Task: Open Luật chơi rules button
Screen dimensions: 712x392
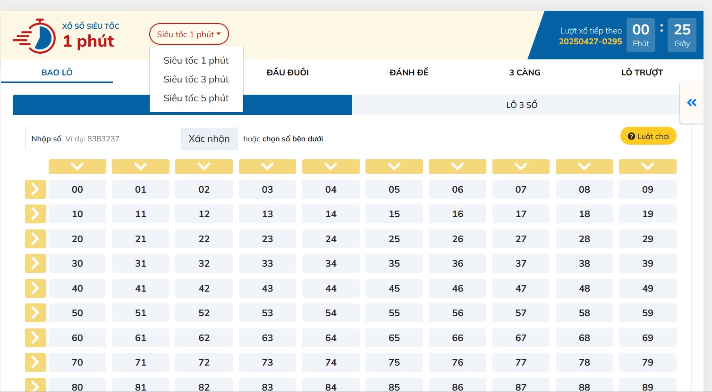Action: coord(648,136)
